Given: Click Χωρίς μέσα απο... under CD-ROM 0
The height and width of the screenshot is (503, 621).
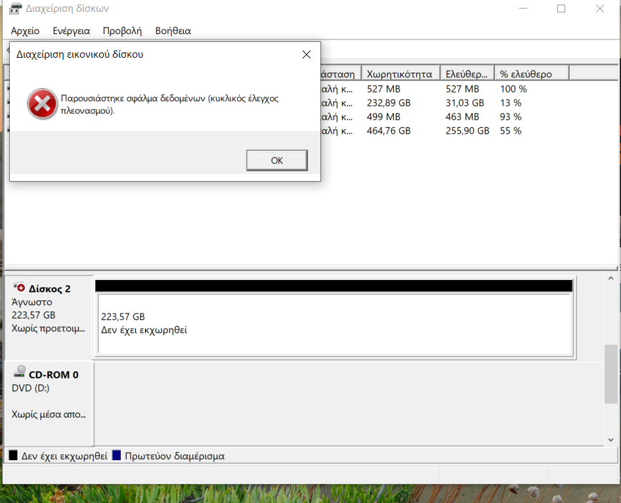Looking at the screenshot, I should [49, 414].
